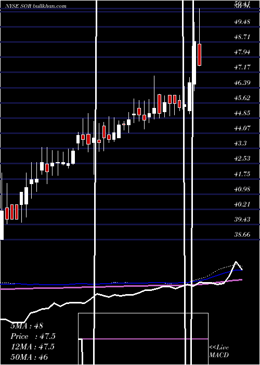Click the 41.75 axis label
The height and width of the screenshot is (365, 260).
tap(242, 174)
